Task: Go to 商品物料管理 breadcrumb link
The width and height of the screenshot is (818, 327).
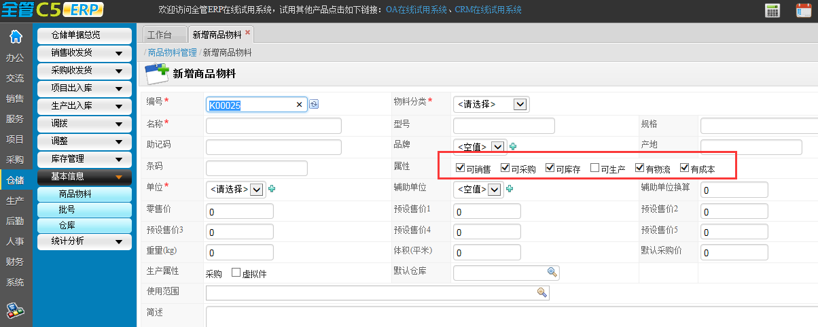Action: click(172, 52)
